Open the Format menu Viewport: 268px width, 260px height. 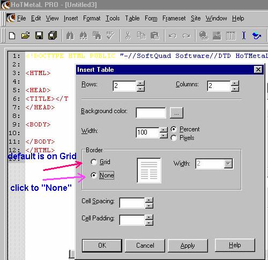[x=92, y=18]
